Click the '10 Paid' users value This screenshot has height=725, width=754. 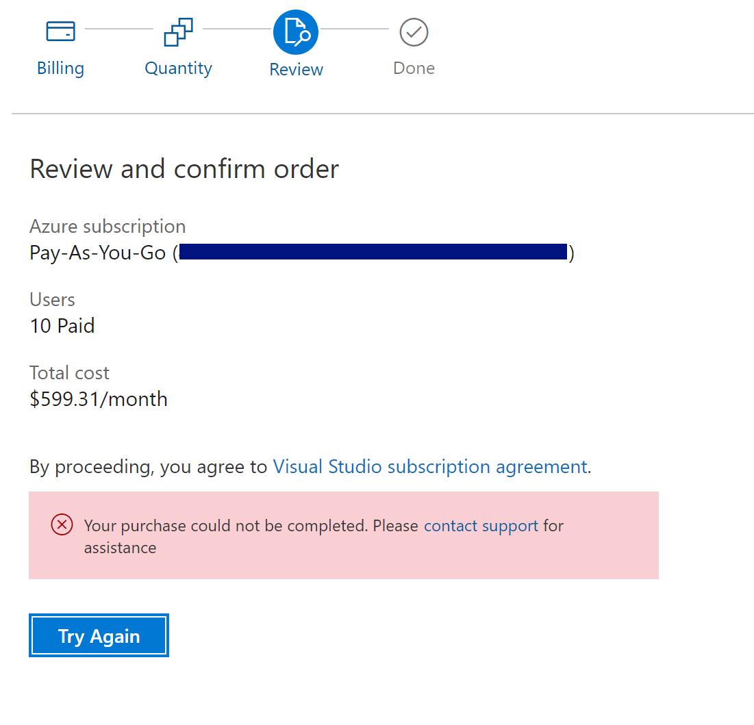pyautogui.click(x=62, y=326)
